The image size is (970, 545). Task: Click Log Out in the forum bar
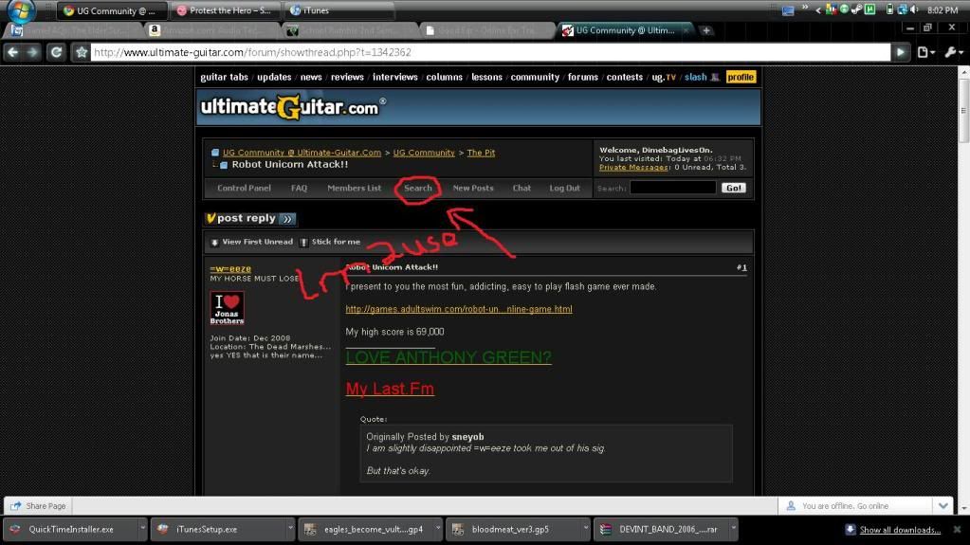tap(565, 188)
